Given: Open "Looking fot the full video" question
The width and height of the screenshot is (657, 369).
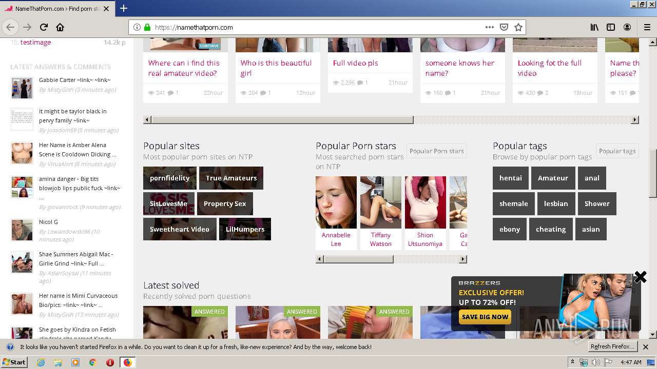Looking at the screenshot, I should coord(550,68).
